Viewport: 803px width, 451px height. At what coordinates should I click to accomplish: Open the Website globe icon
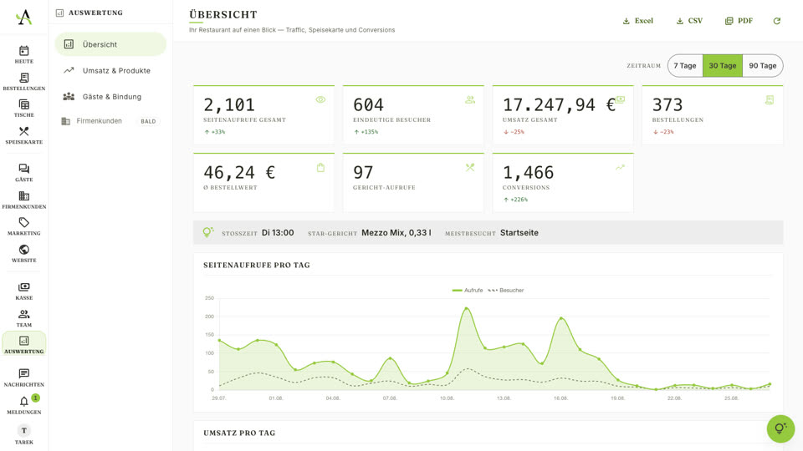coord(24,250)
